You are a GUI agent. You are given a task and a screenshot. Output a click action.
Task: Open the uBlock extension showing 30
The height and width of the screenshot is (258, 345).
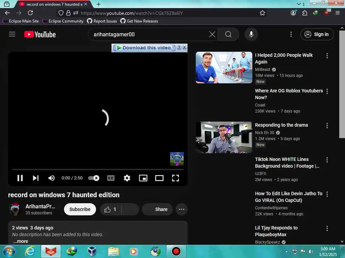(x=327, y=12)
